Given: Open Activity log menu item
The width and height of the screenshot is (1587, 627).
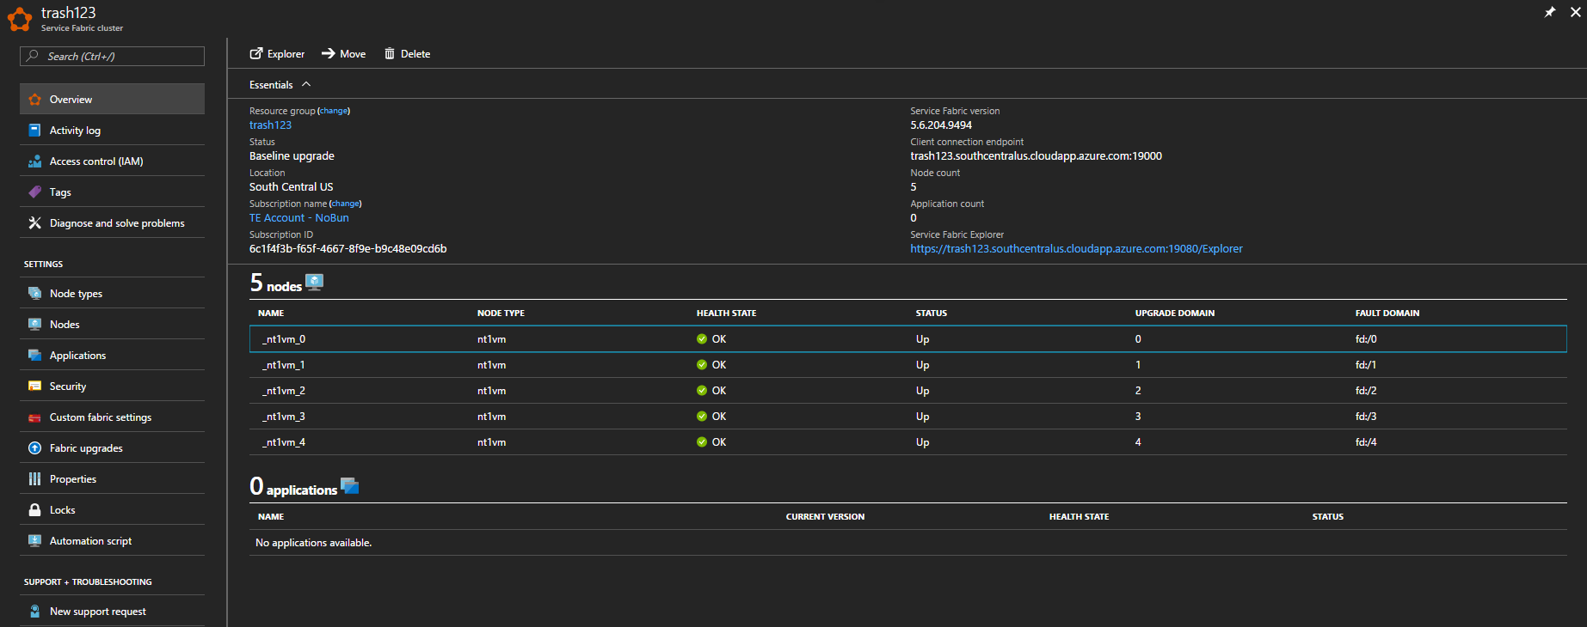Looking at the screenshot, I should point(112,130).
